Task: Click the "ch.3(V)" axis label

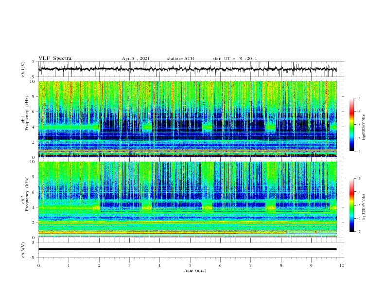Action: click(23, 250)
